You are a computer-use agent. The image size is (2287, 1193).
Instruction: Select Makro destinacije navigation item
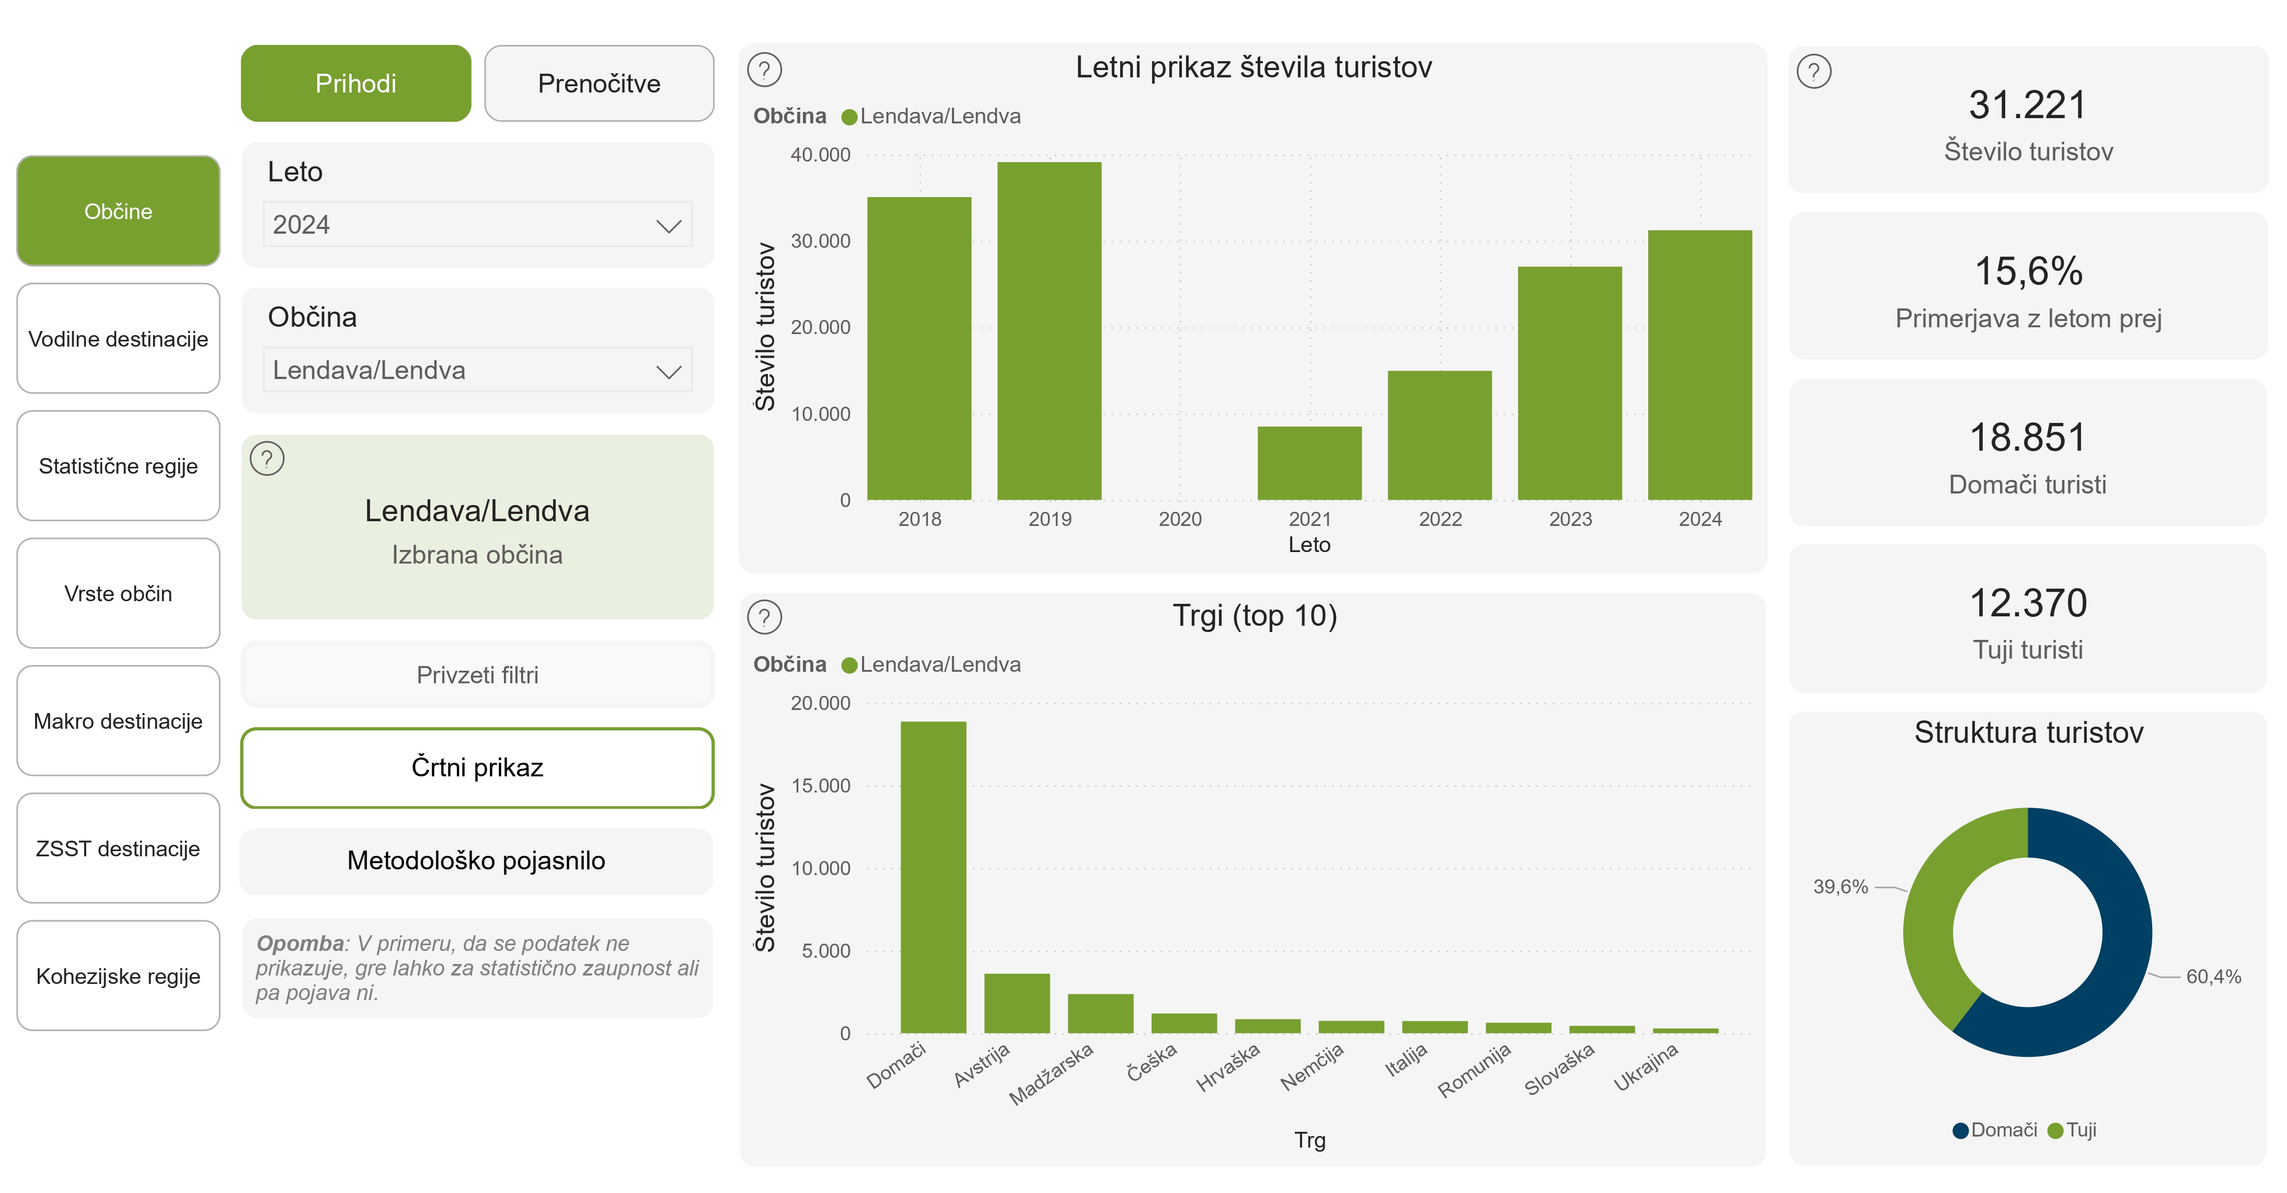coord(118,721)
